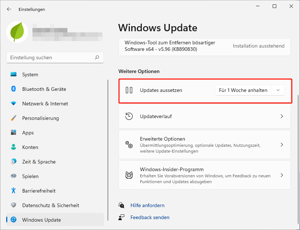The image size is (300, 230).
Task: Expand Updateverlauf with its chevron
Action: click(x=281, y=117)
